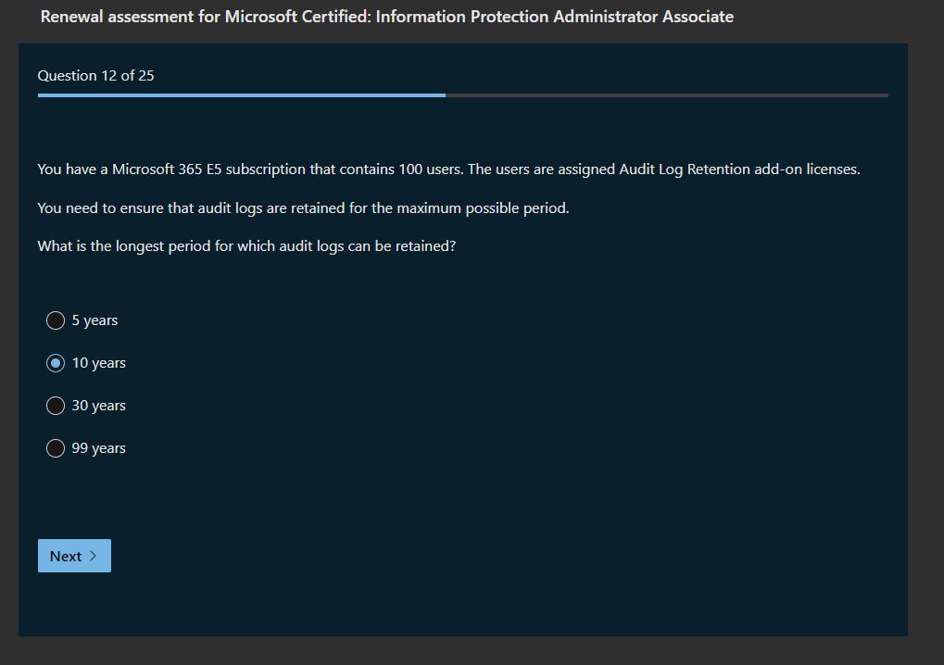Click the filled blue portion of progress bar
944x665 pixels.
coord(241,94)
